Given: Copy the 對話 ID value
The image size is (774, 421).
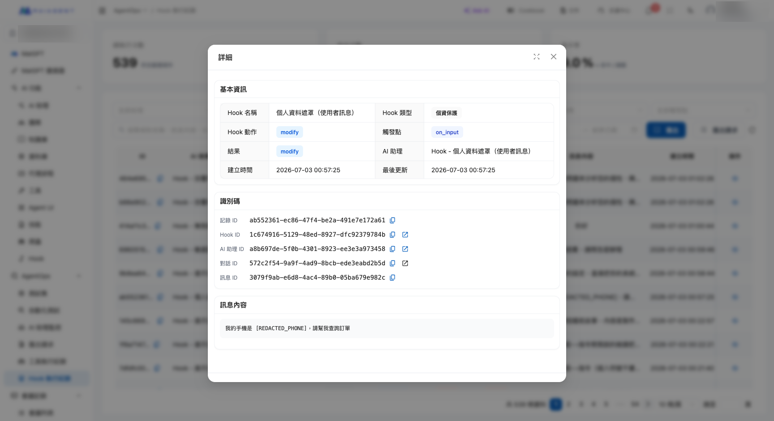Looking at the screenshot, I should [x=392, y=263].
